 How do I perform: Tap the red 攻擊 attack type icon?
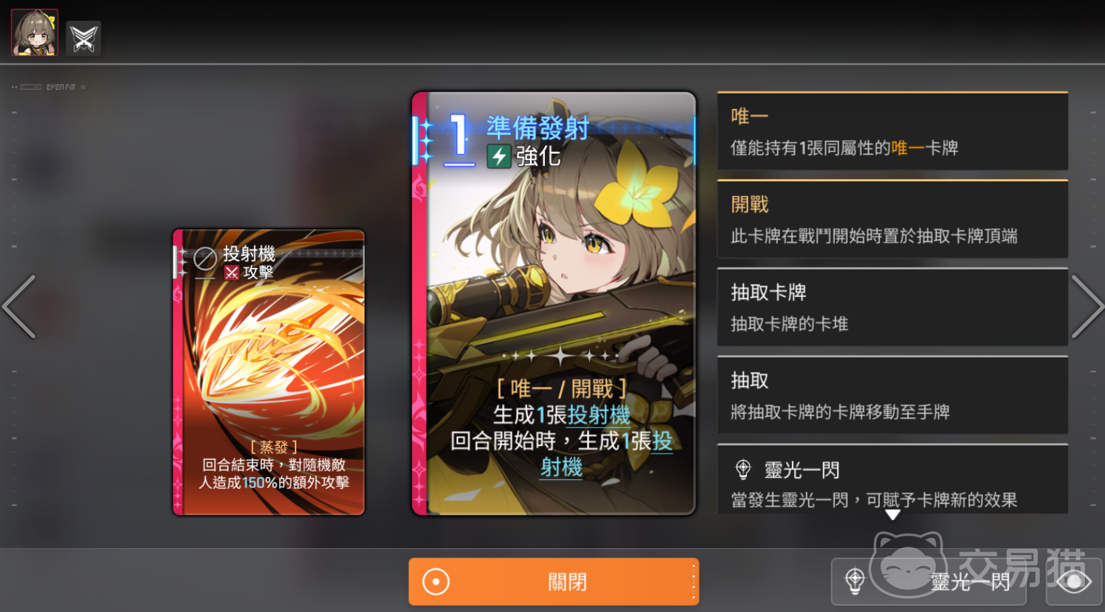(x=232, y=272)
